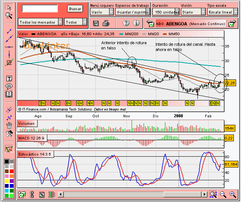The height and width of the screenshot is (202, 241).
Task: Click the 61,164 stochastic value tag
Action: pyautogui.click(x=231, y=164)
